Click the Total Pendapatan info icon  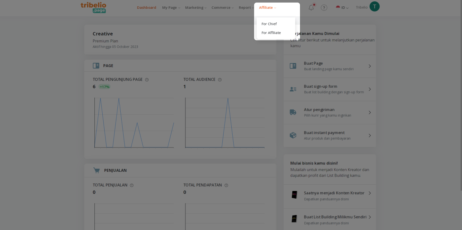tap(226, 185)
